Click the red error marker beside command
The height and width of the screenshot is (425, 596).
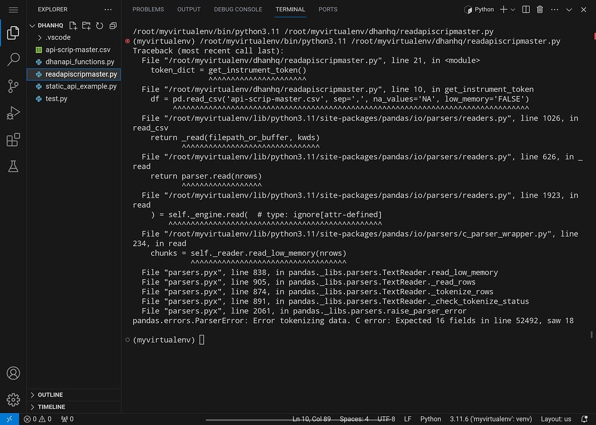(x=127, y=41)
